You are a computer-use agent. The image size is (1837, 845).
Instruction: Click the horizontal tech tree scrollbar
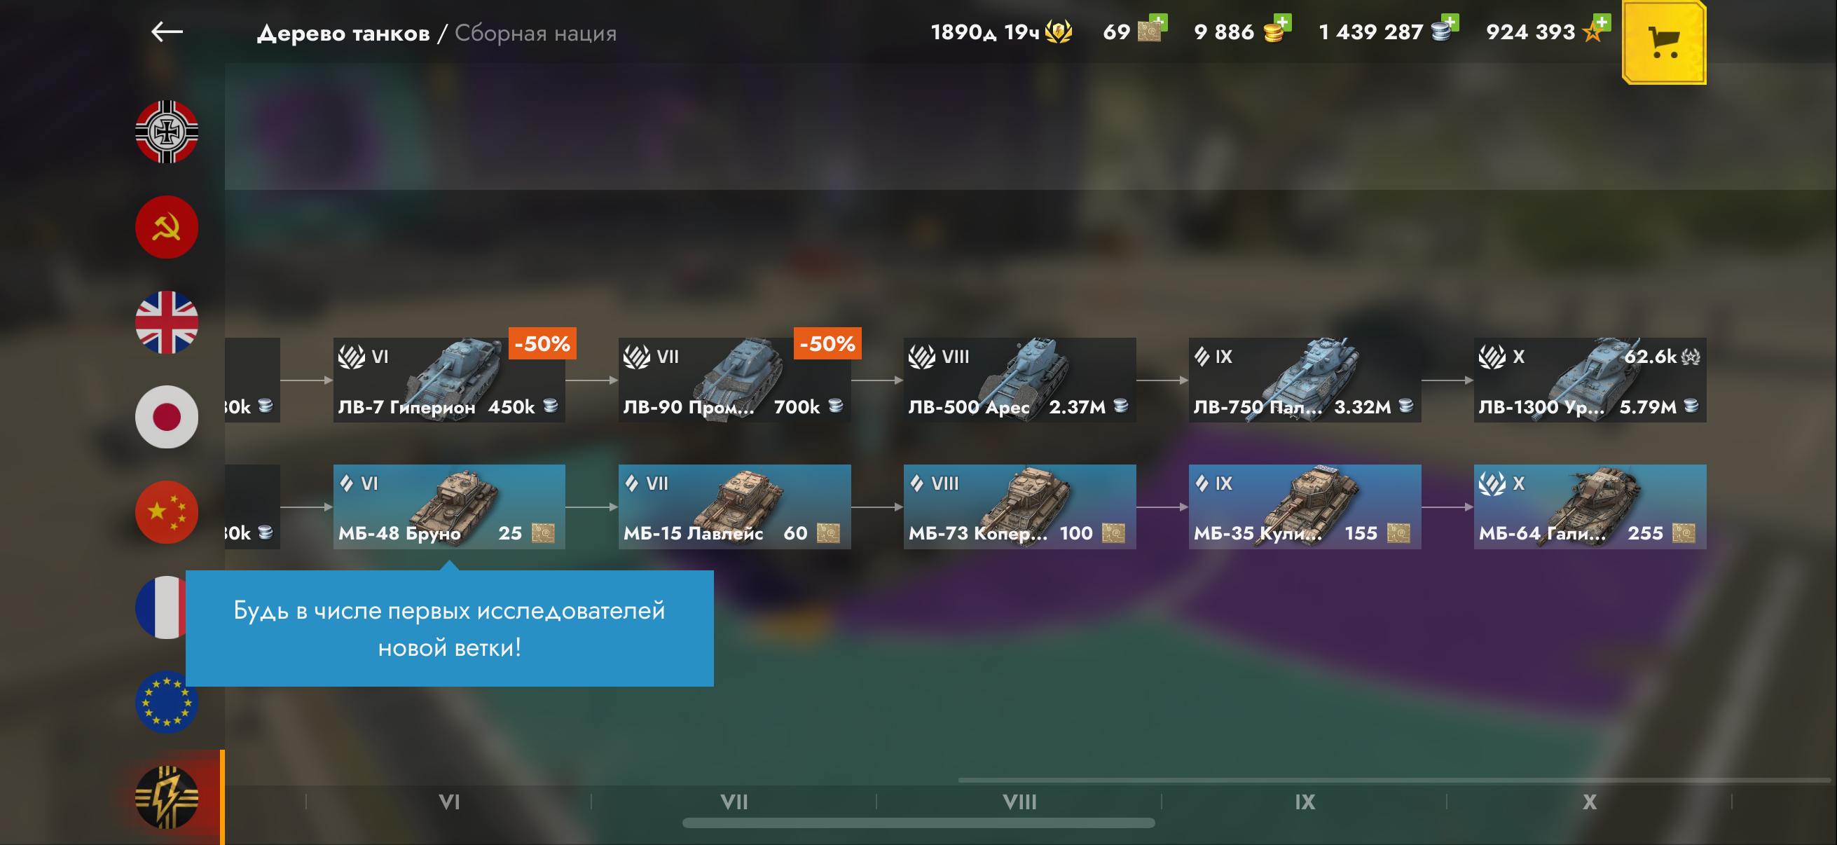pyautogui.click(x=918, y=823)
